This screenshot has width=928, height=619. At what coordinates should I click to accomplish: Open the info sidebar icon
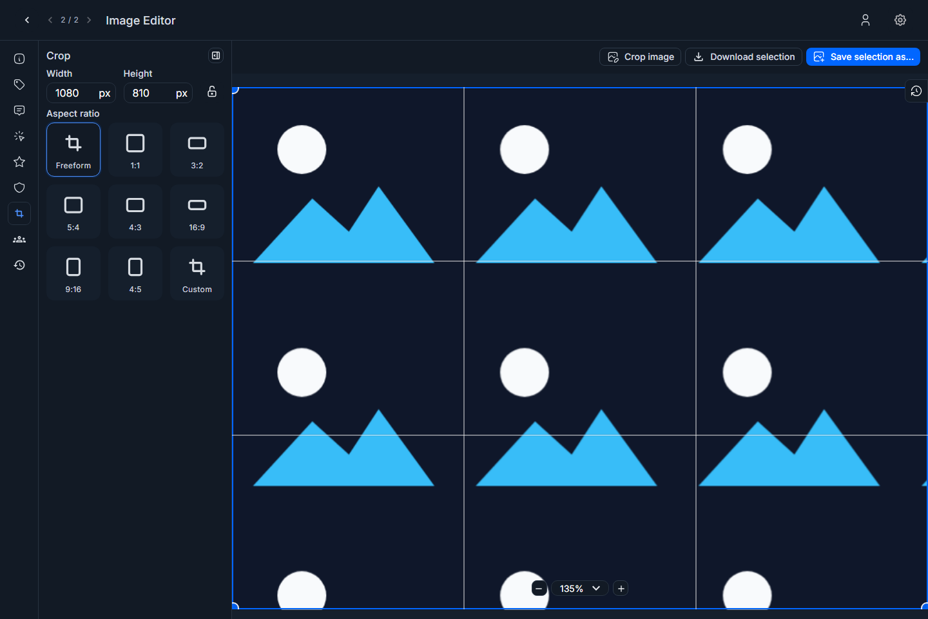pyautogui.click(x=19, y=59)
